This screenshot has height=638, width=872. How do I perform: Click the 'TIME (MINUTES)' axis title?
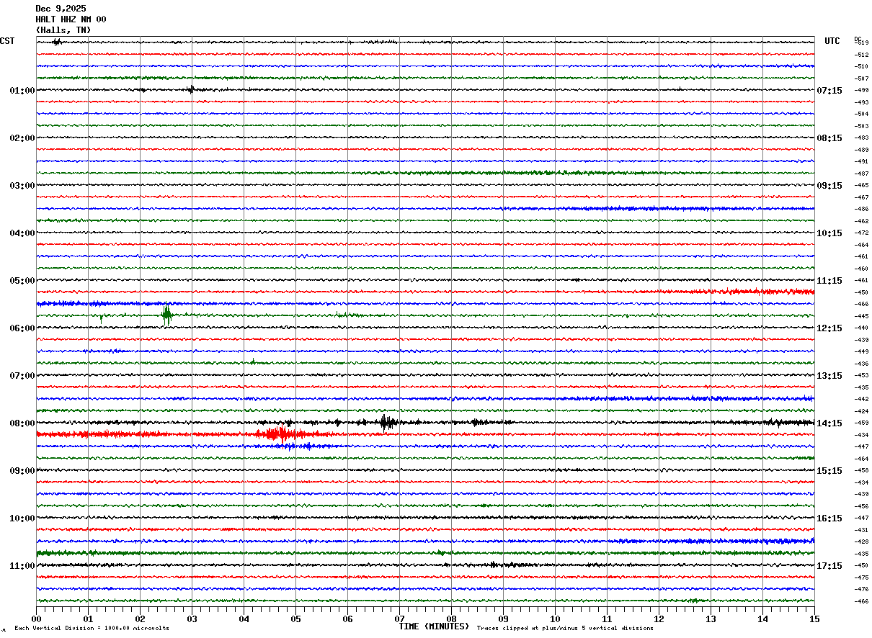[x=434, y=626]
